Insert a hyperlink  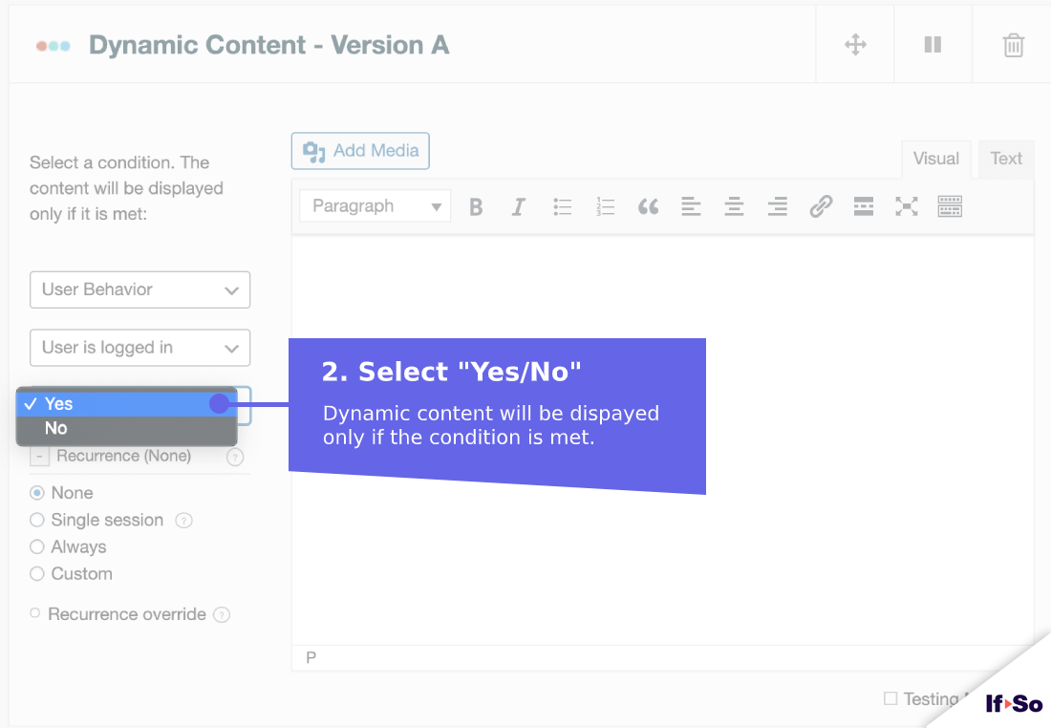point(820,205)
